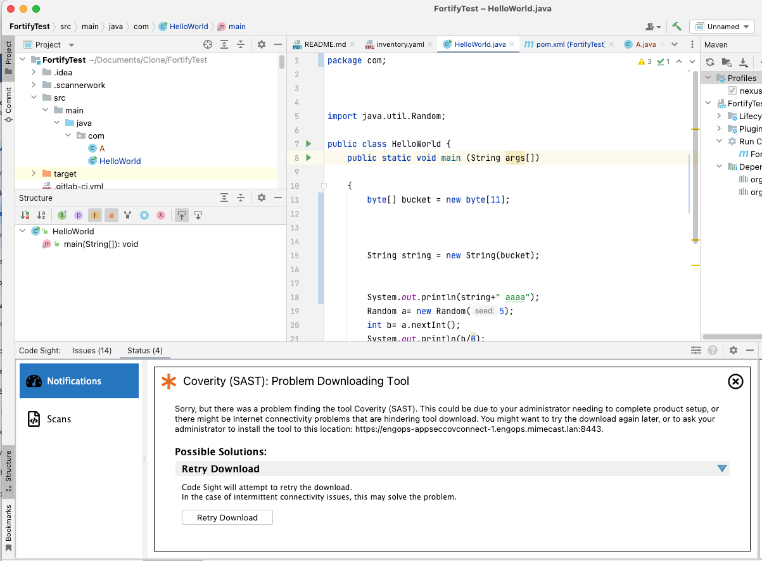Expand the .idea folder
This screenshot has width=762, height=561.
34,72
